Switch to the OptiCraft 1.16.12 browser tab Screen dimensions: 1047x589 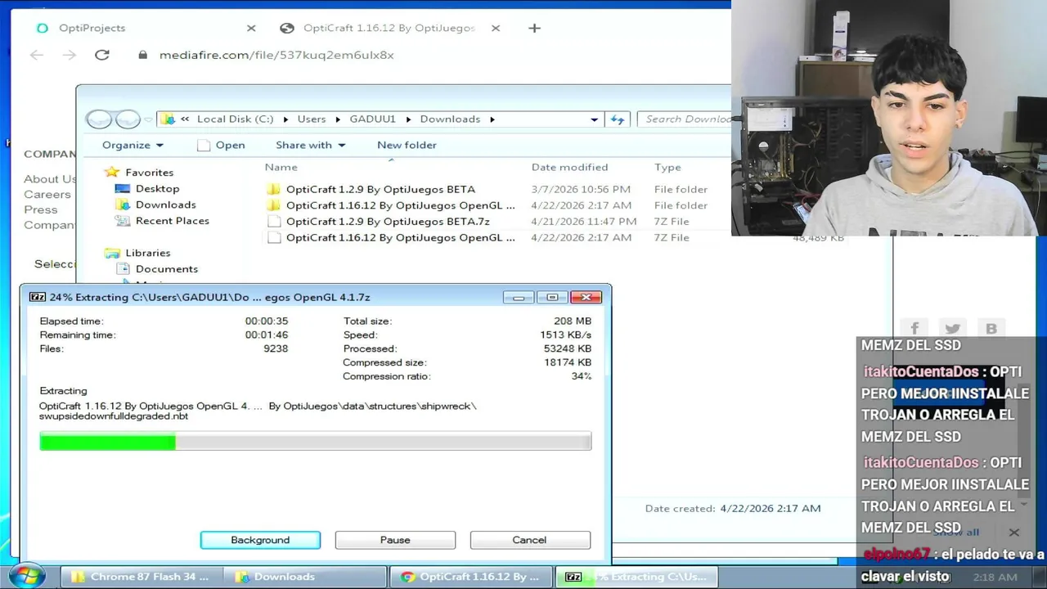389,28
